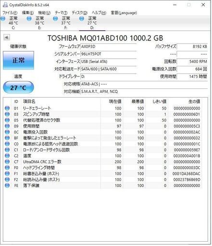This screenshot has width=212, height=246.
Task: Click the status orb for attribute FE 落下保護
Action: pos(7,185)
